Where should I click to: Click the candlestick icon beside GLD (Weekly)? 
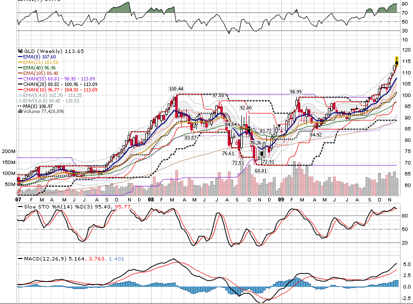(21, 51)
